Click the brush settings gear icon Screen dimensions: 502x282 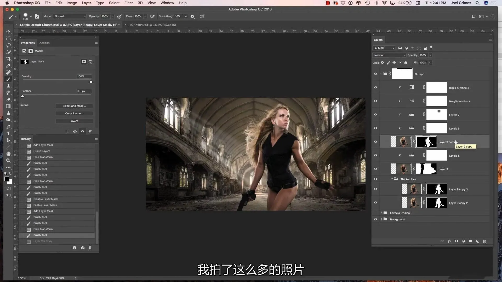click(x=192, y=16)
